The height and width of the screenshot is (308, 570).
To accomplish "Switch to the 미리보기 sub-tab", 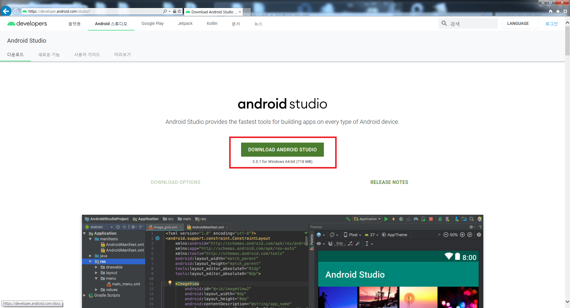I will pos(123,54).
